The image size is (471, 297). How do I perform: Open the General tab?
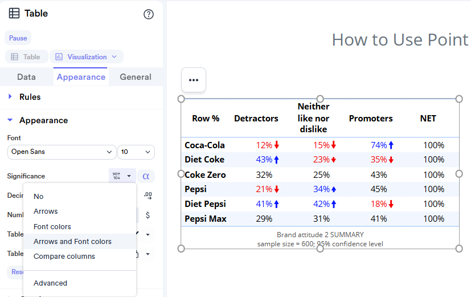coord(136,77)
